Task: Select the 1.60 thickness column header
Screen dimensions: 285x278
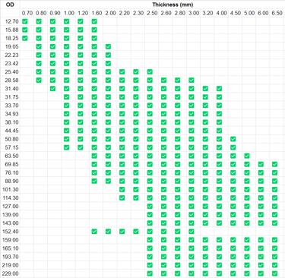Action: pyautogui.click(x=97, y=13)
